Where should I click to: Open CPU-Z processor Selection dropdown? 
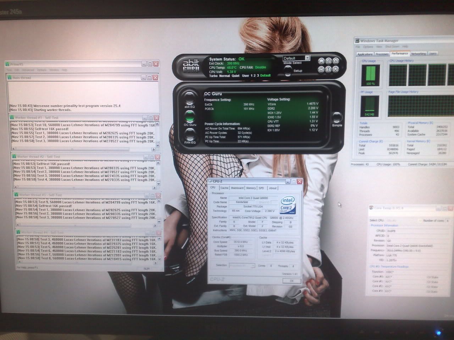[242, 266]
